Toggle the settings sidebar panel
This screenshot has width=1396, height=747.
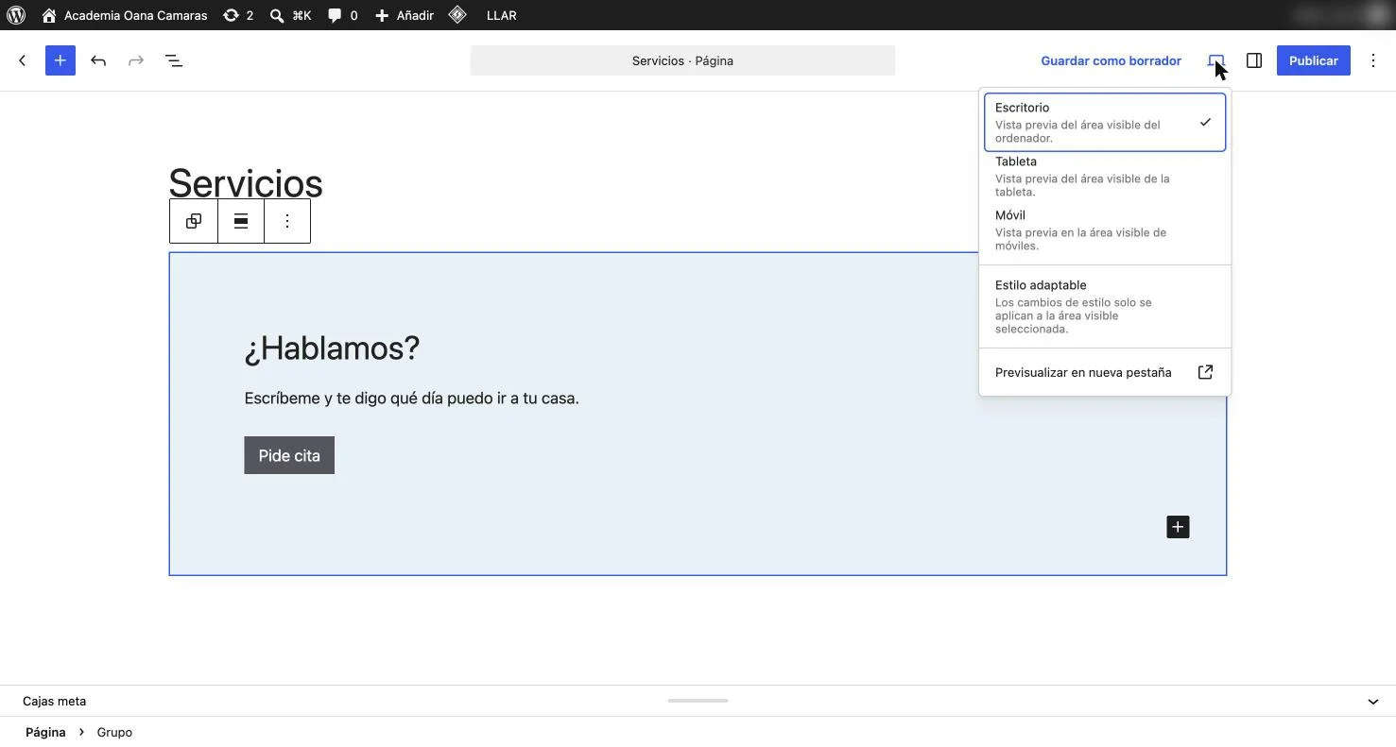1254,60
